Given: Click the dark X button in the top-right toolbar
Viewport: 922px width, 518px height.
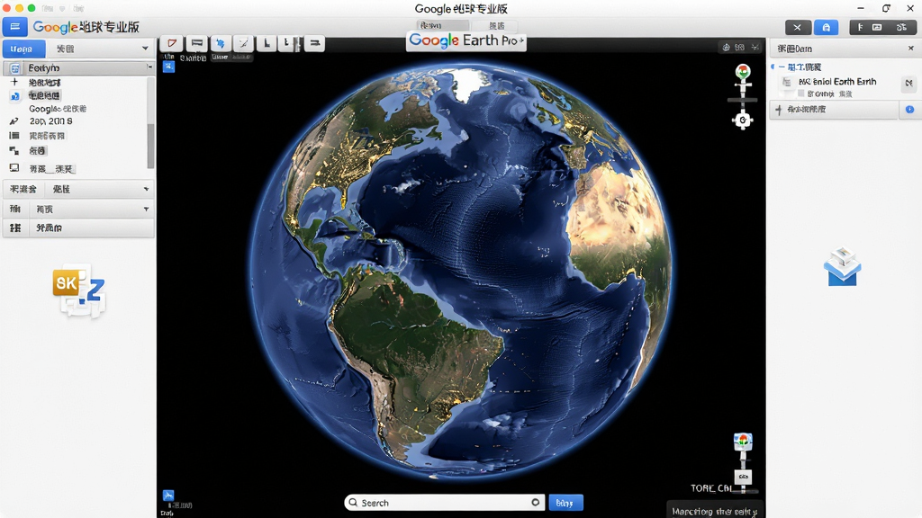Looking at the screenshot, I should (x=798, y=28).
